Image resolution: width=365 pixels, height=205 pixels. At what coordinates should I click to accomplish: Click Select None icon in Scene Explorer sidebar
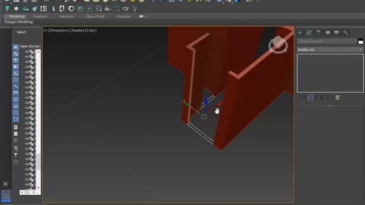tap(15, 134)
